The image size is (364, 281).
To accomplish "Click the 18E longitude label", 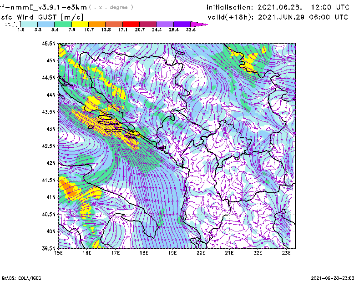I will (144, 253).
